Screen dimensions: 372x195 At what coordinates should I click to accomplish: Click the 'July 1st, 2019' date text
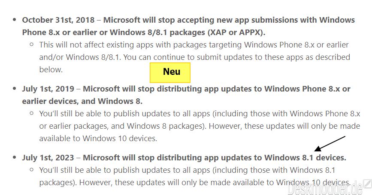click(48, 89)
